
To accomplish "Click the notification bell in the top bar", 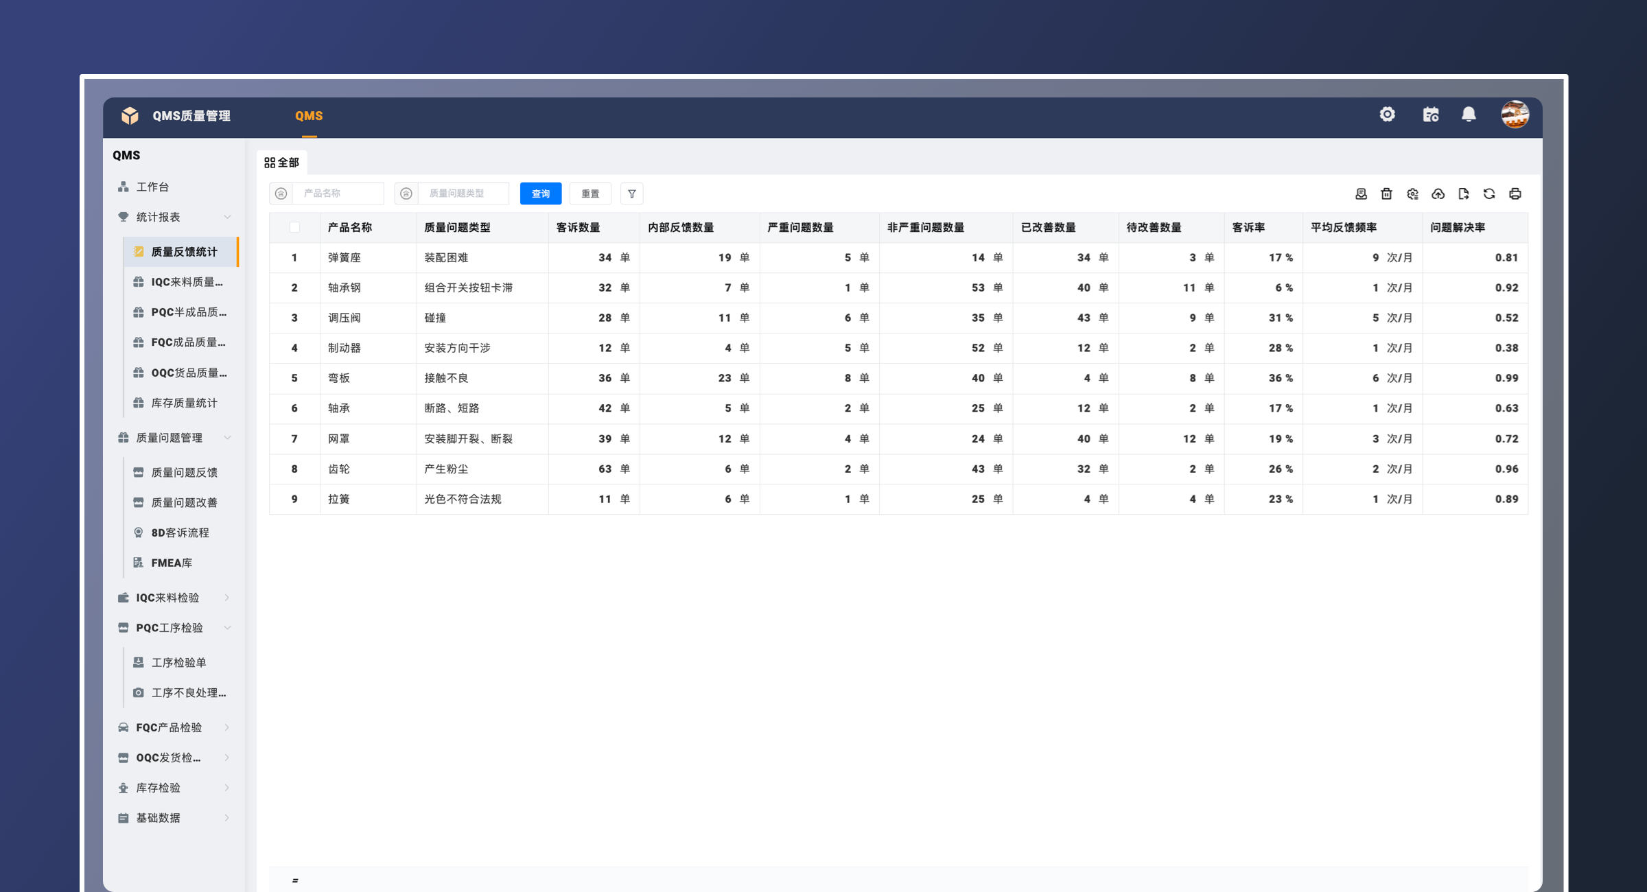I will tap(1470, 114).
